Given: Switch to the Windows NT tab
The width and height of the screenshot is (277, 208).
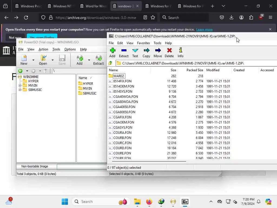Looking at the screenshot, I should pyautogui.click(x=61, y=6).
